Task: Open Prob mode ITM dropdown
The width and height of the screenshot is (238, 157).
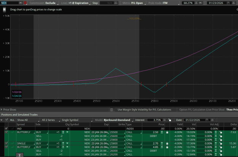Action: click(163, 3)
